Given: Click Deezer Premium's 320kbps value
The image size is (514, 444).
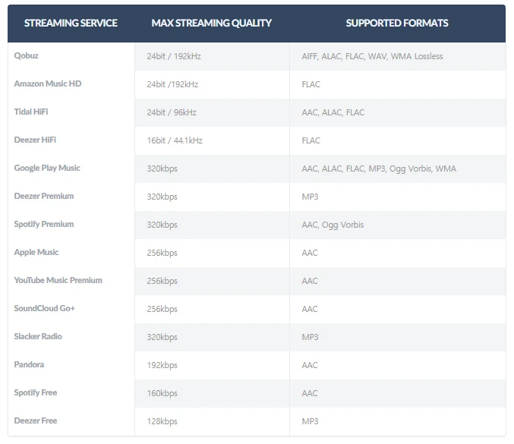Looking at the screenshot, I should point(162,197).
